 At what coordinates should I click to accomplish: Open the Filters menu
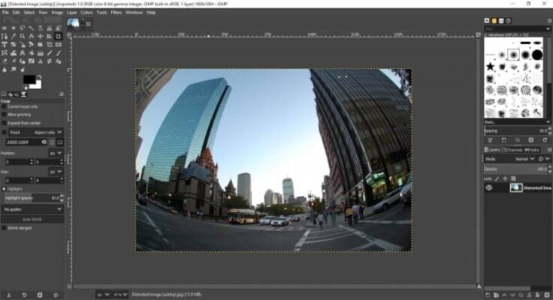(x=116, y=13)
